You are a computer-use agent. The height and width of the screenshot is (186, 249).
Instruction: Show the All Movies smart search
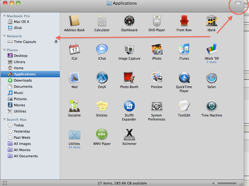coord(30,150)
